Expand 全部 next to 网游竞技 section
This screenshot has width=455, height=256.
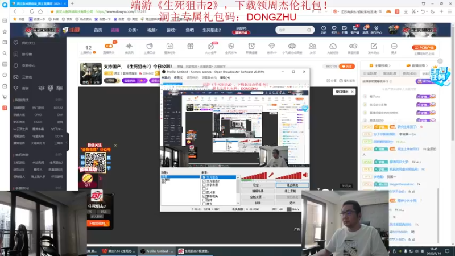point(59,100)
